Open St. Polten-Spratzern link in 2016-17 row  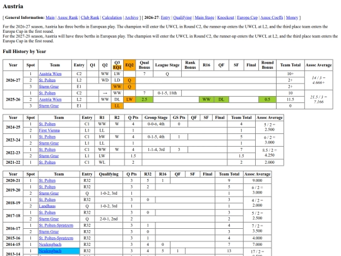coord(56,225)
